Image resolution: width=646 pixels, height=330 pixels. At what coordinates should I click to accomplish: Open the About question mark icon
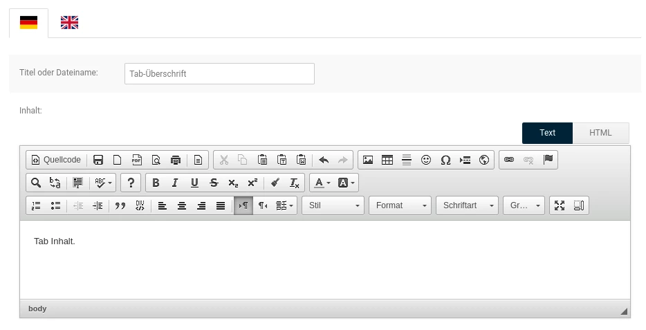click(x=131, y=183)
